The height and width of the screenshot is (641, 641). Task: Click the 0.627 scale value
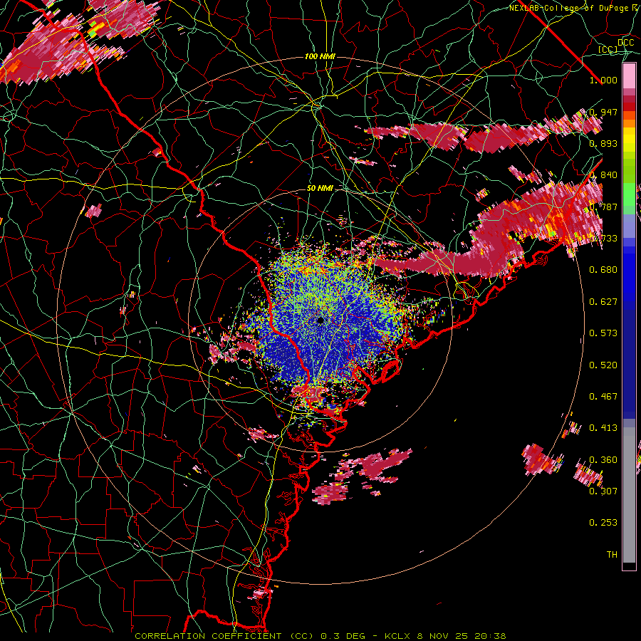[603, 302]
